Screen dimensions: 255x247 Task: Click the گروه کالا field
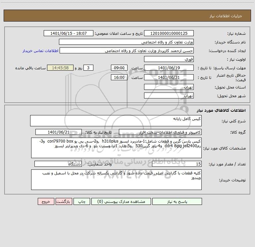click(160, 132)
